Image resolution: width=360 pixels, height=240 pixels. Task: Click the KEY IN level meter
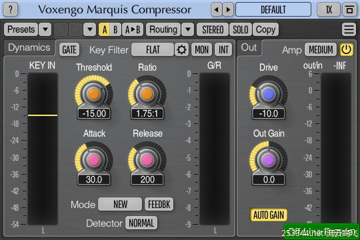pos(43,149)
